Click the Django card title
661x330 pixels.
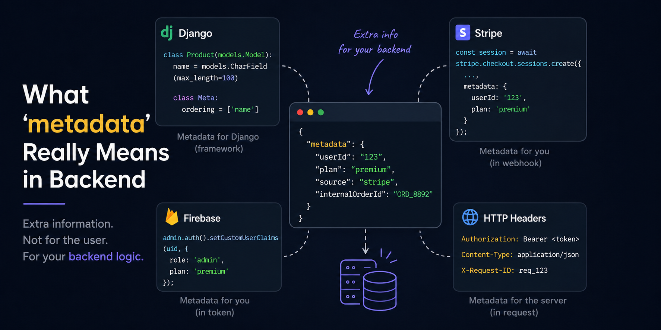(195, 33)
